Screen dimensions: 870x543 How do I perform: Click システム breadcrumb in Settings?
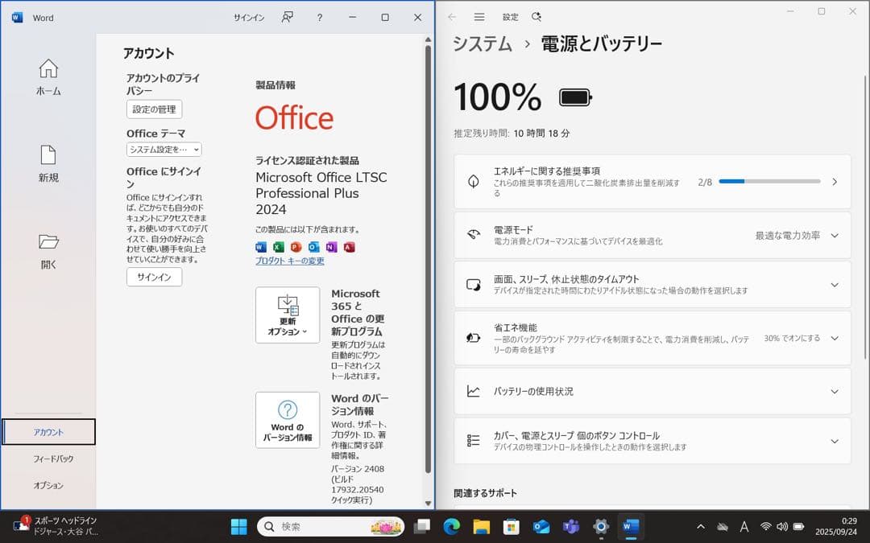(483, 43)
